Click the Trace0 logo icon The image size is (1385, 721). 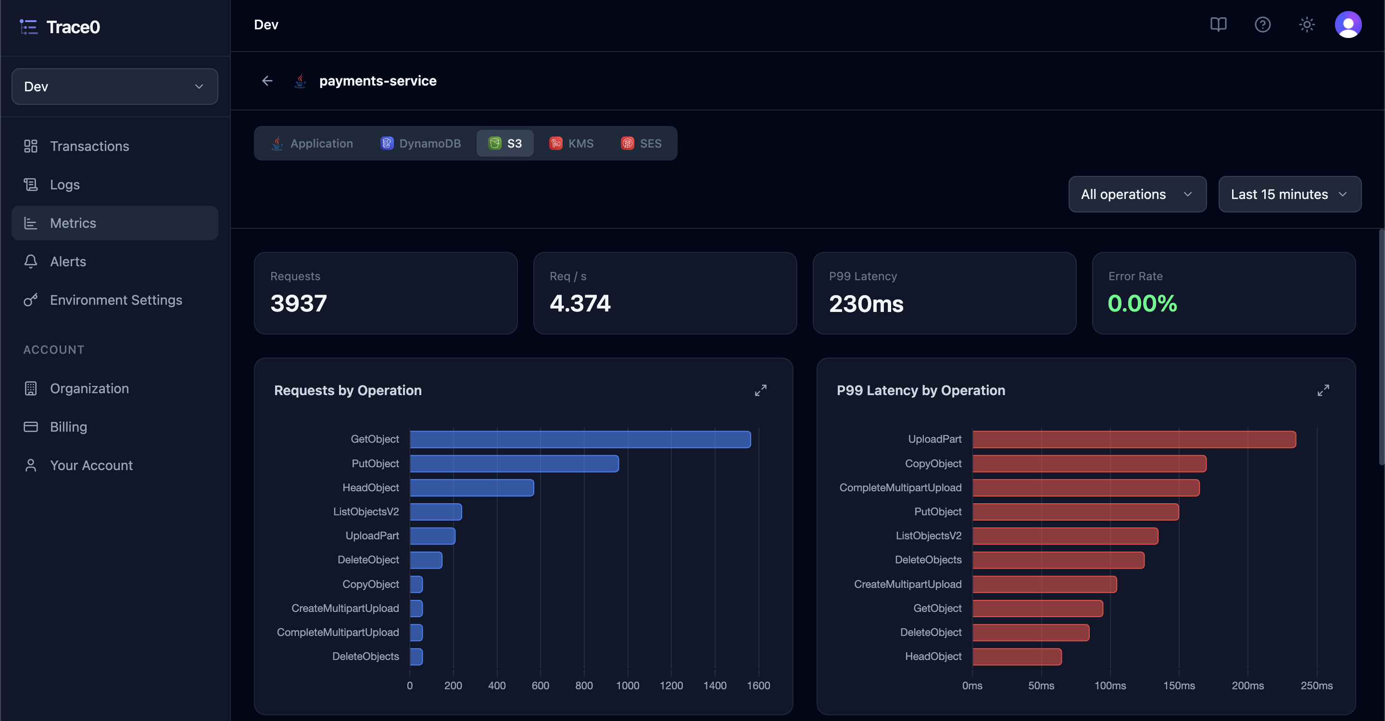pos(28,27)
